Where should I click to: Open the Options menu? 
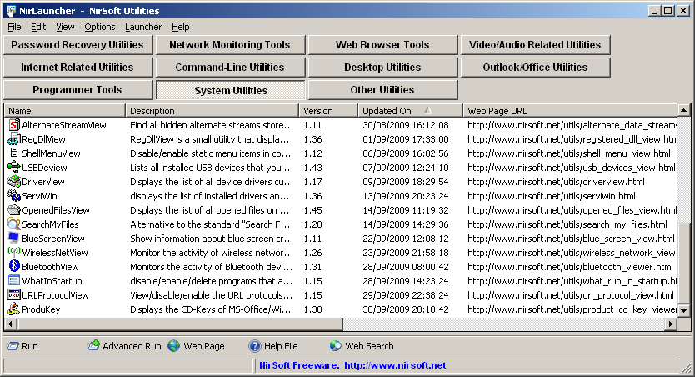click(100, 27)
